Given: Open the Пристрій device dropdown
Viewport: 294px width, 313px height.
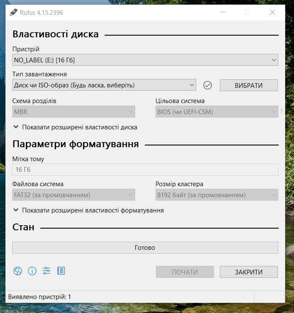Looking at the screenshot, I should click(145, 60).
